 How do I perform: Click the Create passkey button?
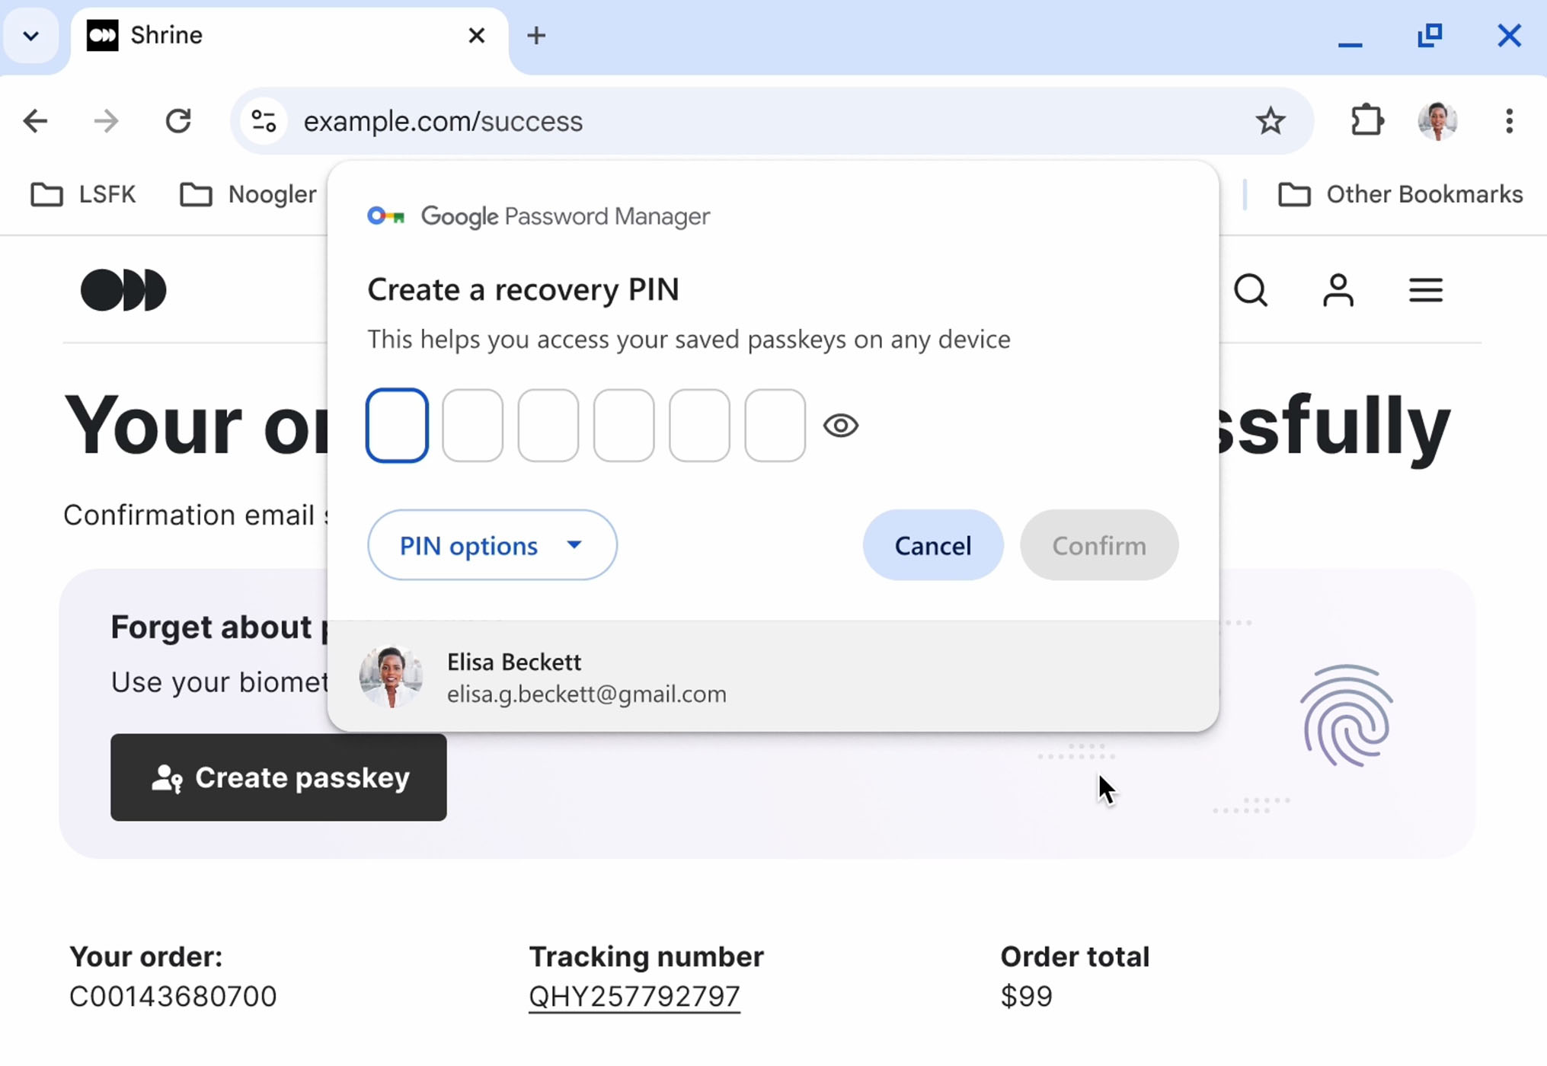click(x=279, y=777)
